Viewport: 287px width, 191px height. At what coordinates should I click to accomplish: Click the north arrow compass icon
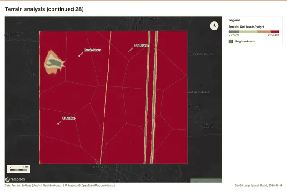point(214,26)
